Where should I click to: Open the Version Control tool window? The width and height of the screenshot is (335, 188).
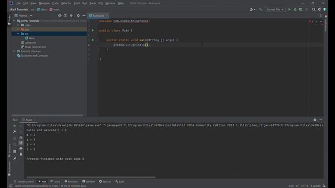coord(24,182)
